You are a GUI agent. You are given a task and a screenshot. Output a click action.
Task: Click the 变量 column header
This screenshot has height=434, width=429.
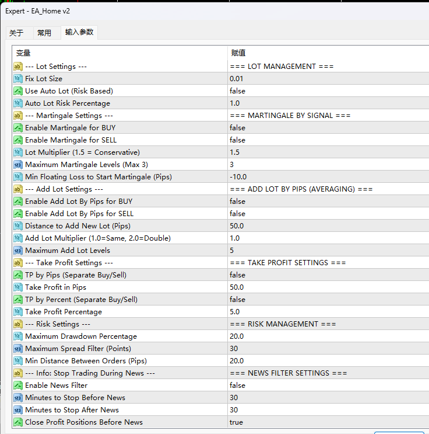click(x=23, y=53)
